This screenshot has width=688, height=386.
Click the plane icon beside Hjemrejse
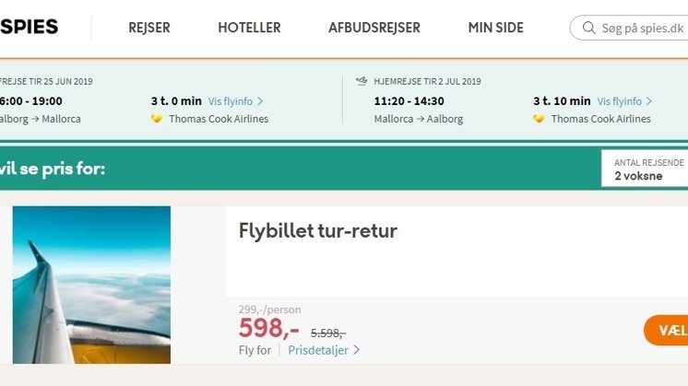click(362, 81)
